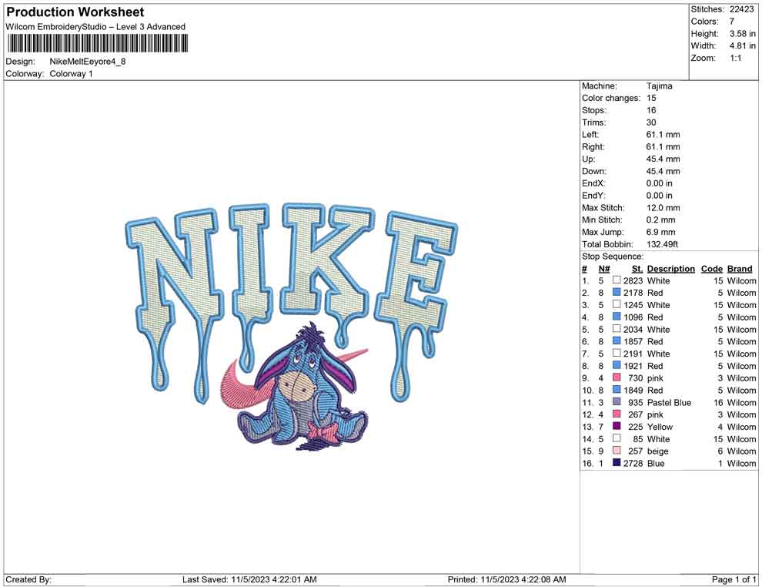
Task: Click the Code column header
Action: 711,269
